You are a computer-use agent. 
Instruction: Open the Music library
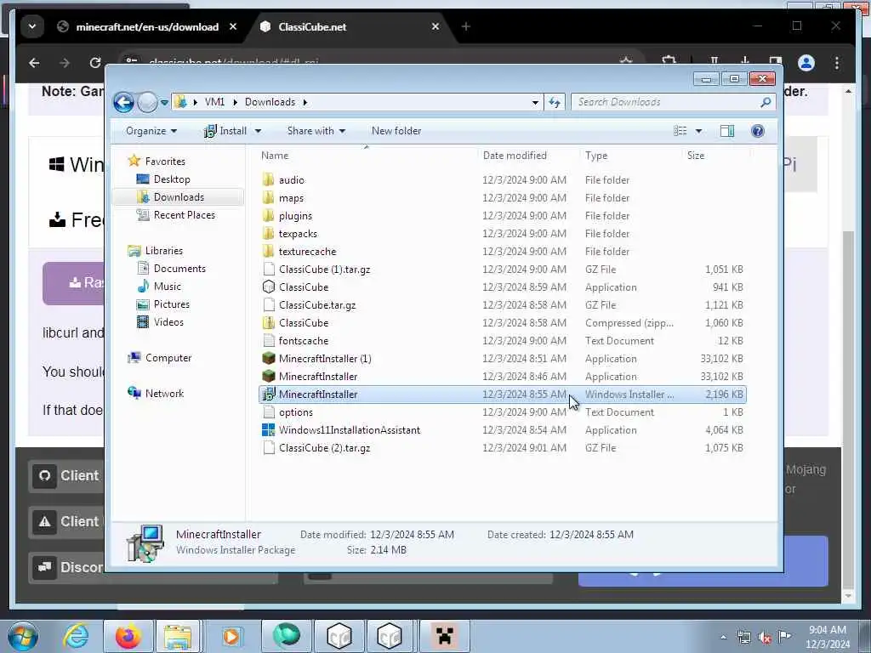click(x=168, y=287)
